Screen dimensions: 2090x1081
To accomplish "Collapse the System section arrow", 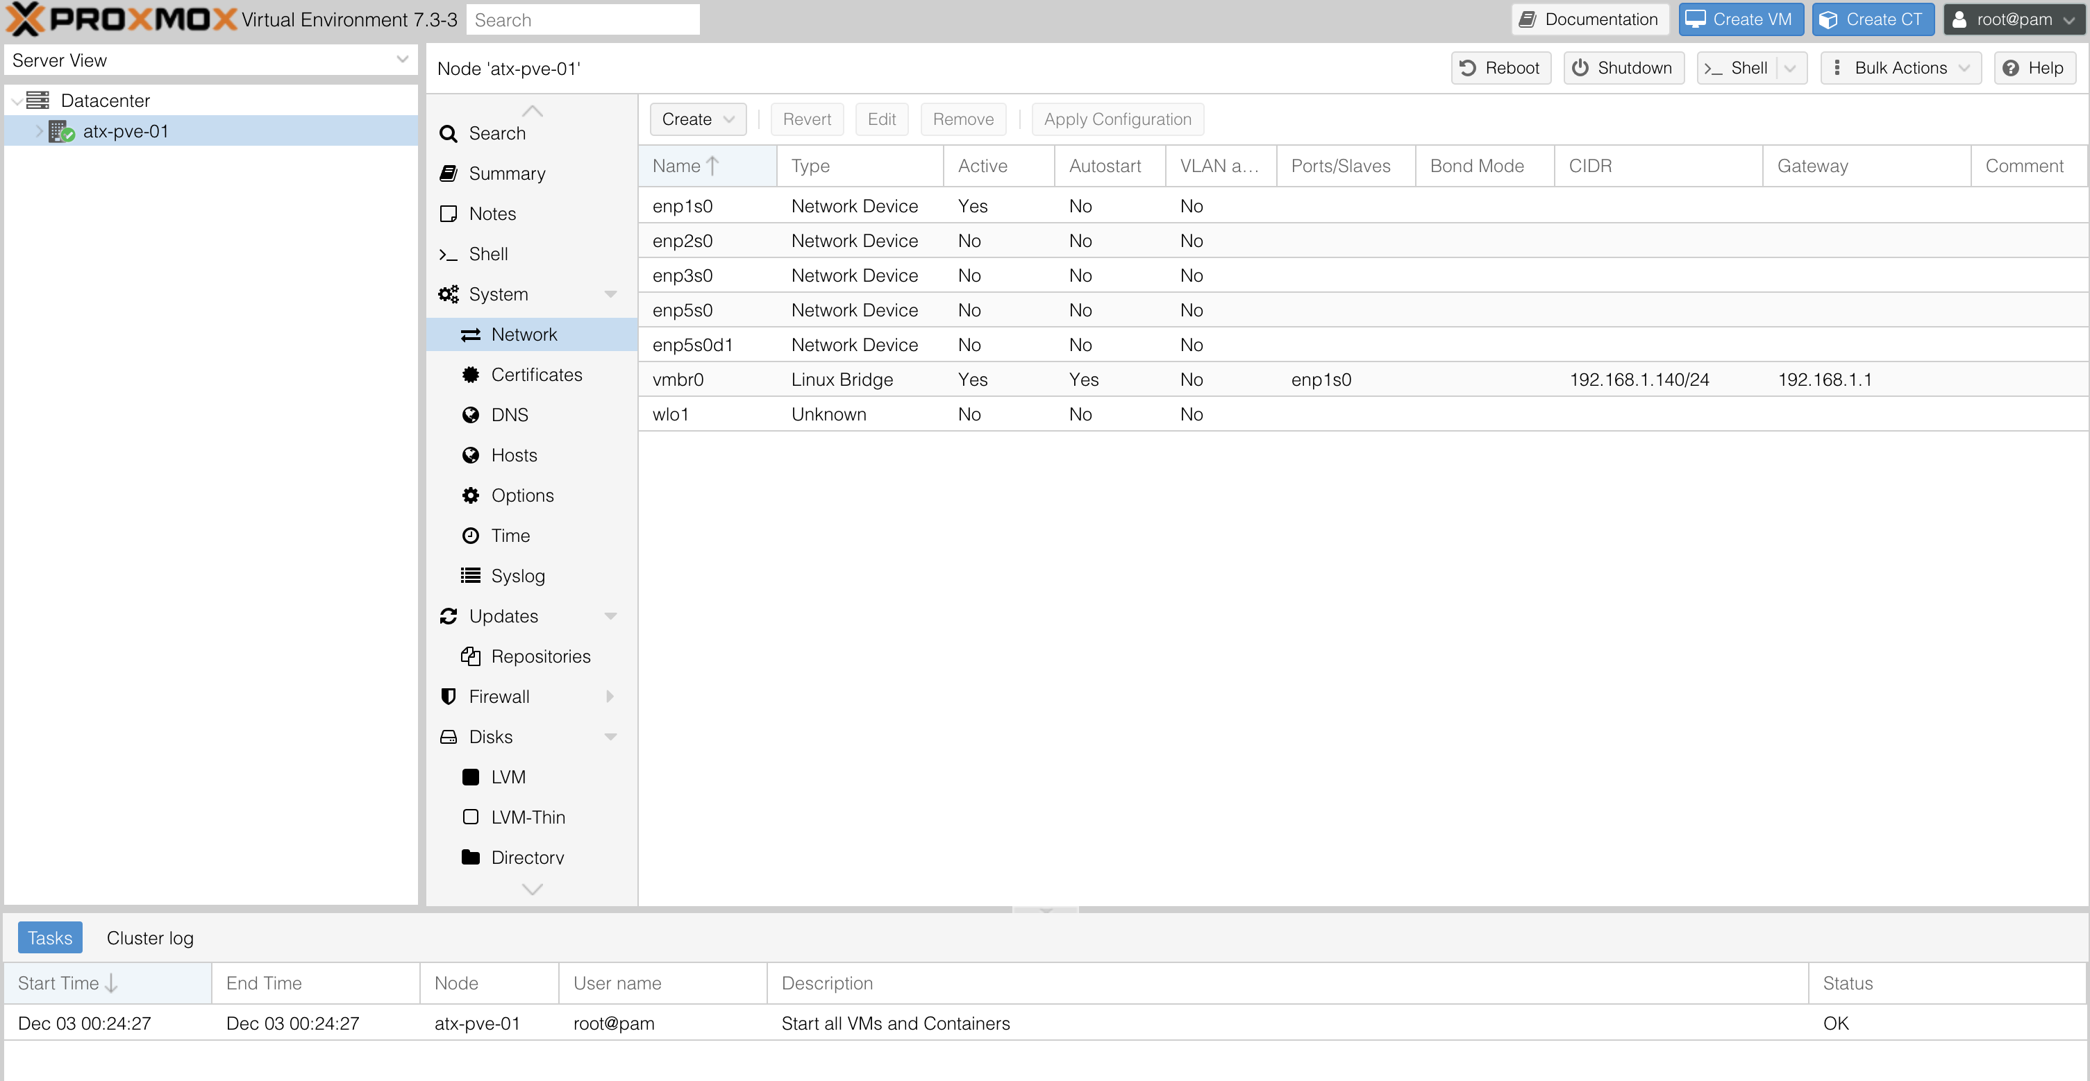I will click(x=611, y=294).
